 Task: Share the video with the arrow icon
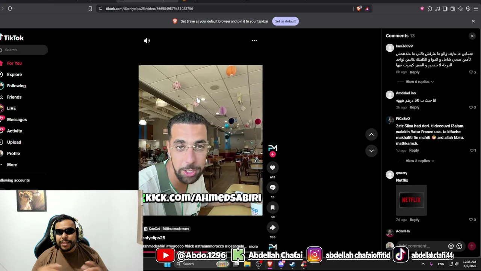[x=272, y=227]
